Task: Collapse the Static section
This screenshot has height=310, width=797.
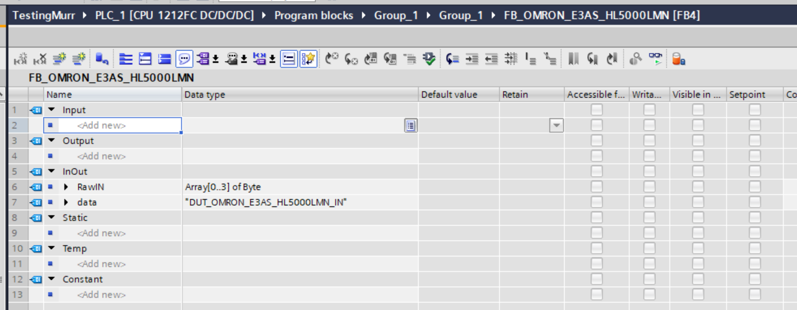Action: (51, 218)
